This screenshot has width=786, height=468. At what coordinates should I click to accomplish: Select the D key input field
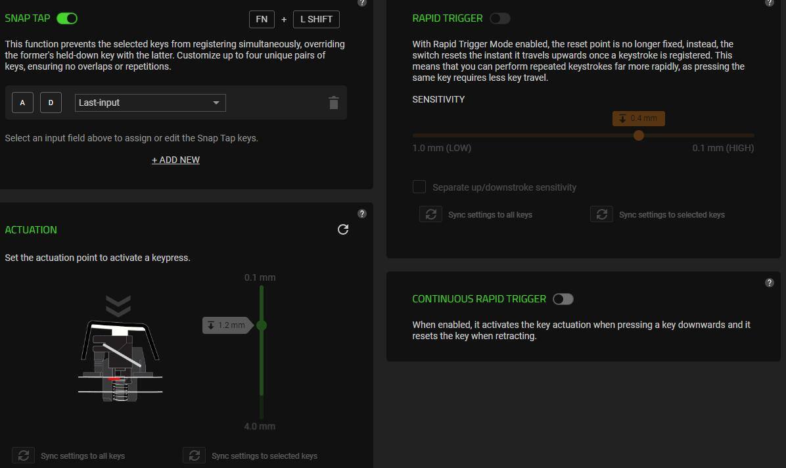51,103
